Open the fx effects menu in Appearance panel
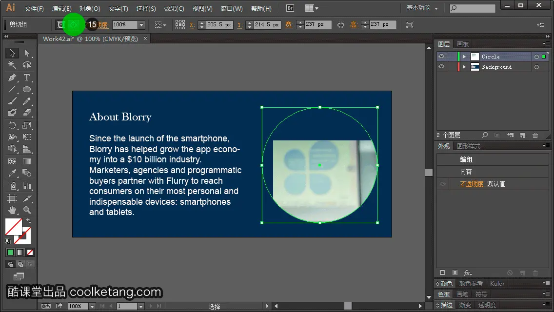 (x=468, y=273)
